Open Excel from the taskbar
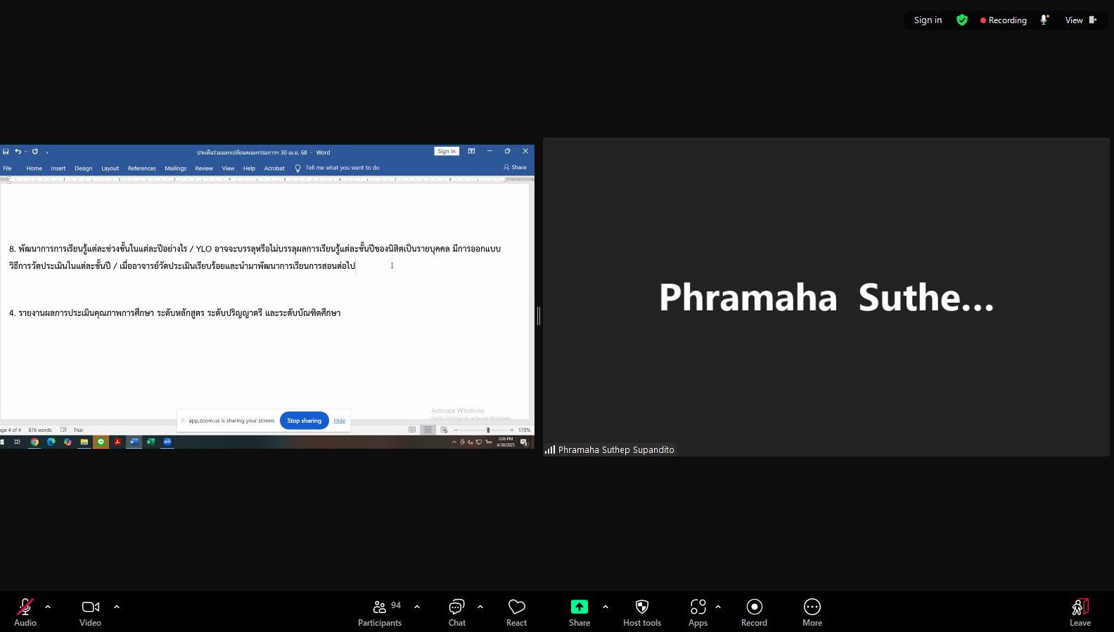 point(151,442)
